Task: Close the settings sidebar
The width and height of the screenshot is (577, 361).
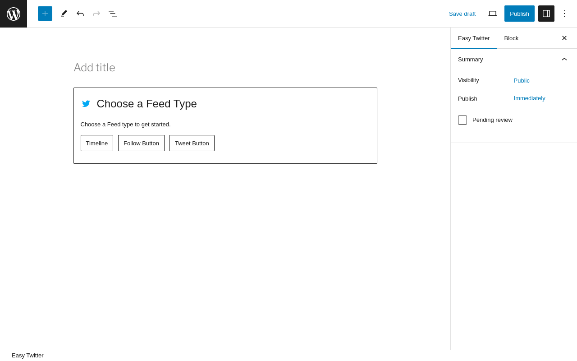Action: pyautogui.click(x=564, y=38)
